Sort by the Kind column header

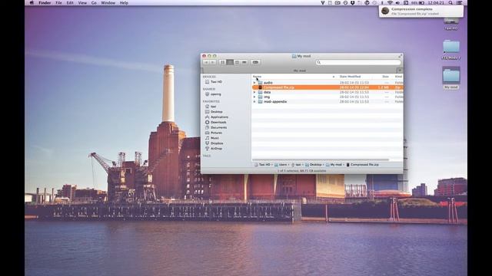tap(398, 77)
